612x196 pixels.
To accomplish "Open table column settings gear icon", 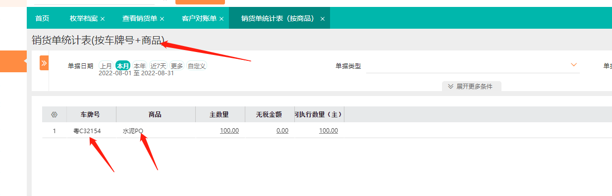I will pos(55,114).
